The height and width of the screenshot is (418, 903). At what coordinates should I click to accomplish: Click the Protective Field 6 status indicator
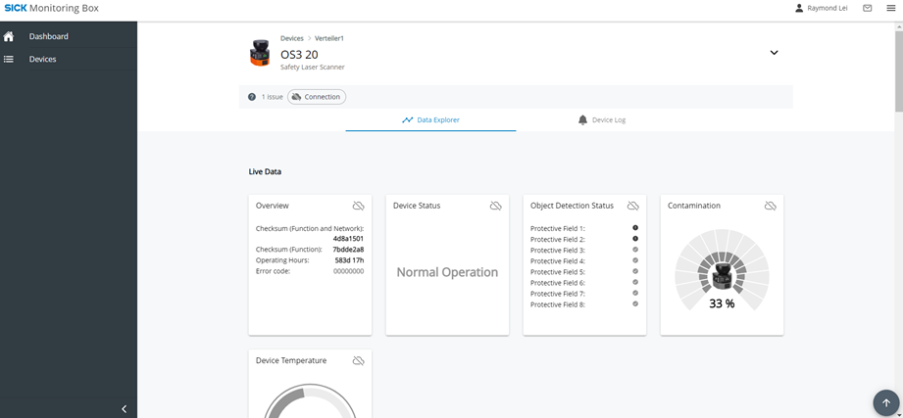click(635, 282)
